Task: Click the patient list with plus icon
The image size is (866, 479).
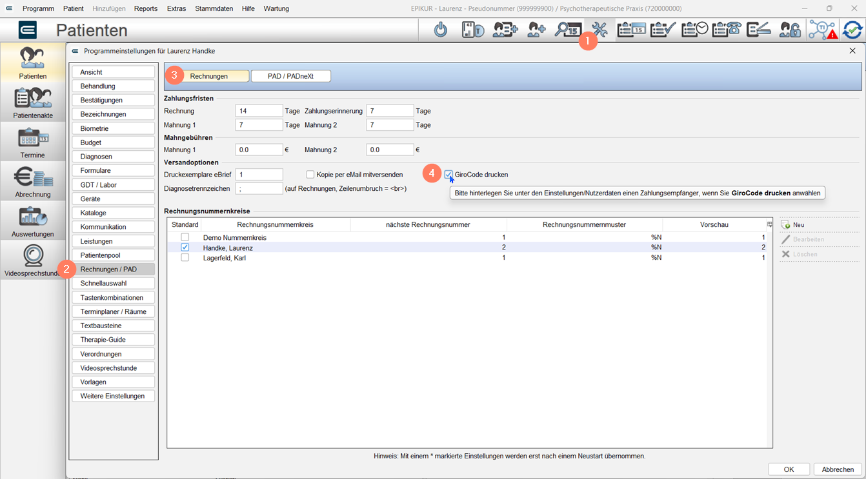Action: pos(505,30)
